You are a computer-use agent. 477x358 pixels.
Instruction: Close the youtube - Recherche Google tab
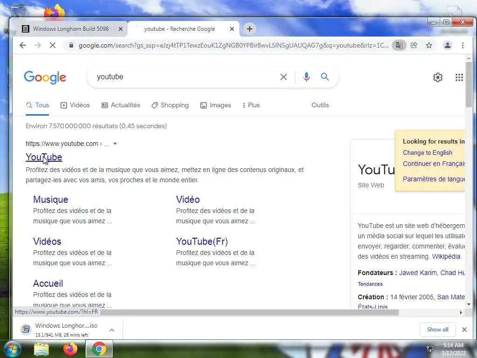point(232,29)
